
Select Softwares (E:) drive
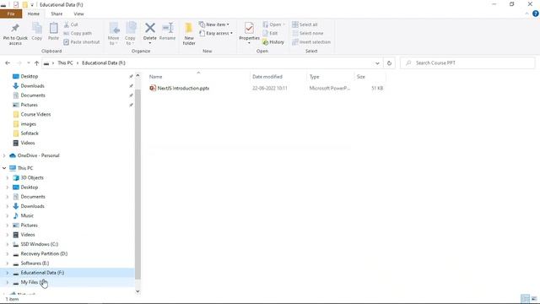35,263
